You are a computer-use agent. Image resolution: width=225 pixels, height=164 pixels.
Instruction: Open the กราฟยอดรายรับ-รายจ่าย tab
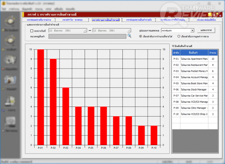(38, 20)
